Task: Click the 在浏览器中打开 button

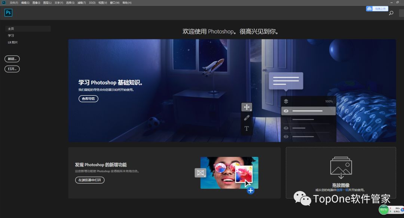Action: [90, 180]
